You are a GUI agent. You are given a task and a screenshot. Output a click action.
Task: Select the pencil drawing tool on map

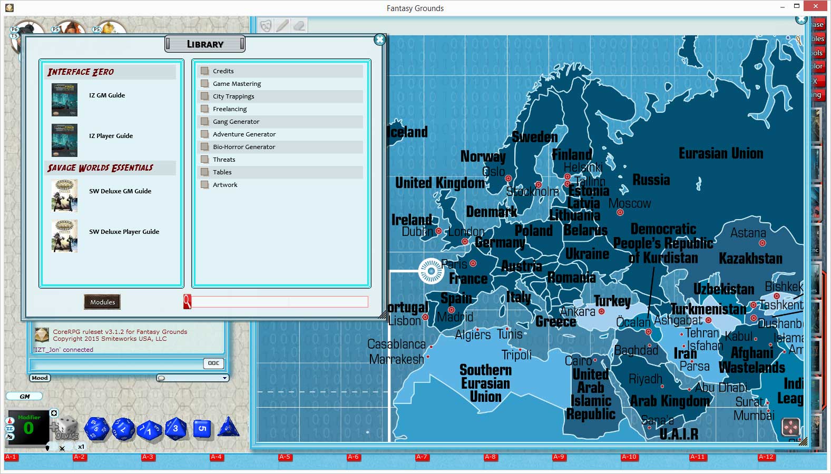(x=282, y=26)
